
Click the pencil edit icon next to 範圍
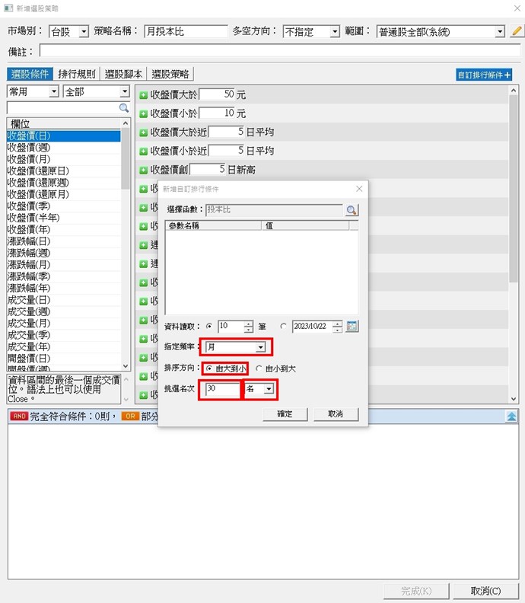pyautogui.click(x=517, y=31)
